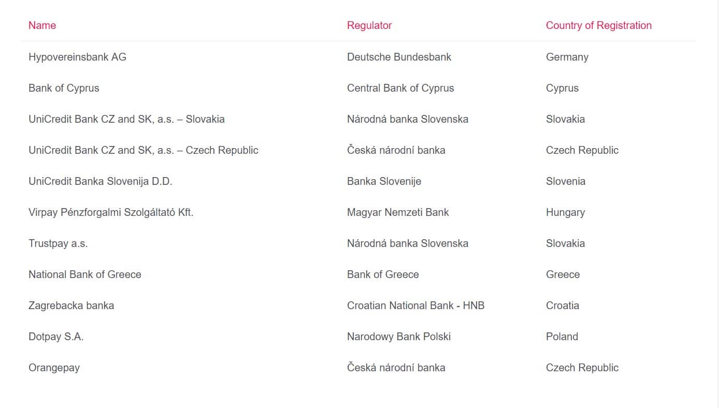Select the Orangepay entry
719x408 pixels.
(54, 368)
